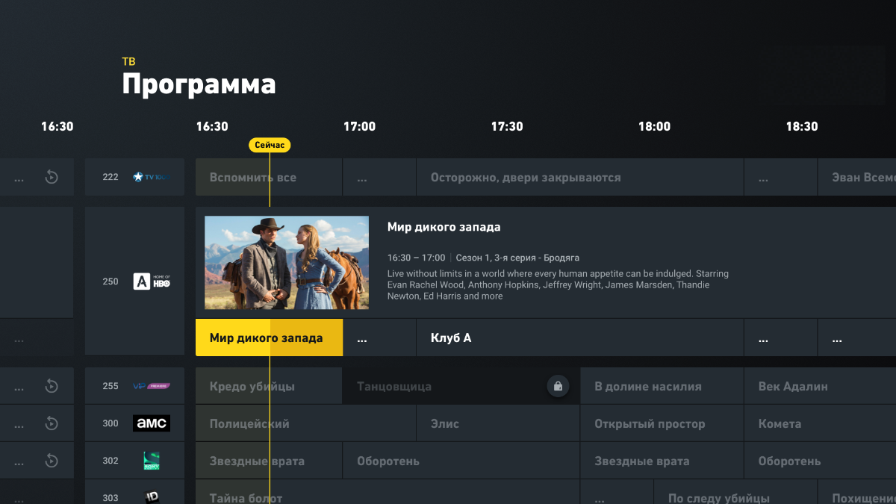This screenshot has width=896, height=504.
Task: Jump to the 18:00 time header
Action: click(654, 126)
